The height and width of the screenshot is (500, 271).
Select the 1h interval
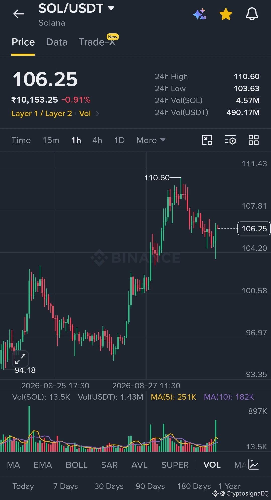click(76, 140)
